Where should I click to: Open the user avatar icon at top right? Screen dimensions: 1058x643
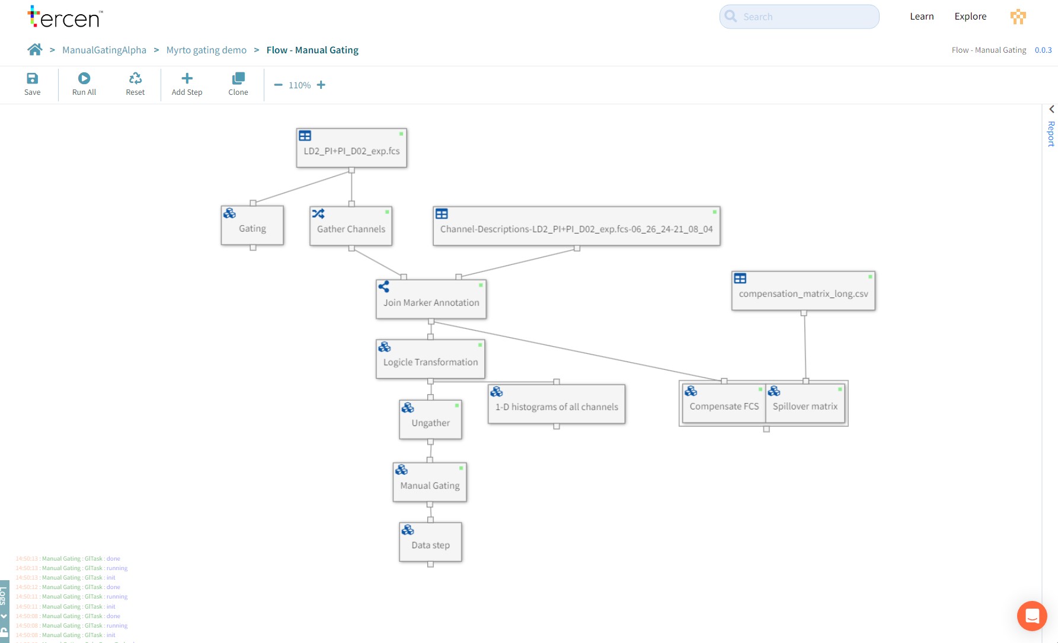click(1018, 17)
